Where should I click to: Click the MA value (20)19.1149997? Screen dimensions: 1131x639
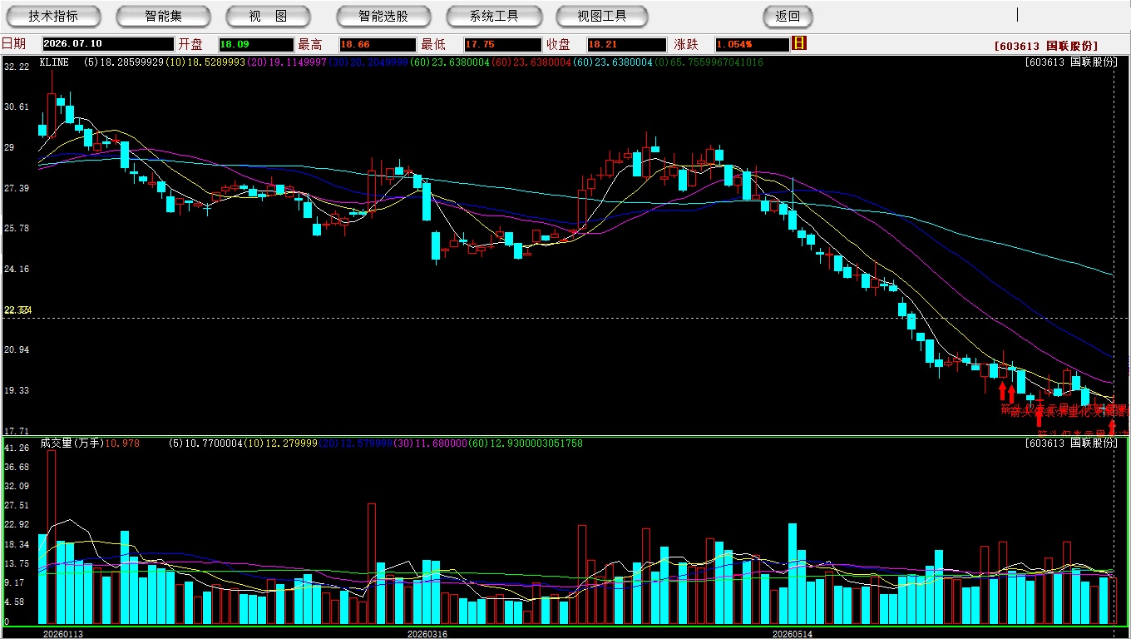[287, 62]
